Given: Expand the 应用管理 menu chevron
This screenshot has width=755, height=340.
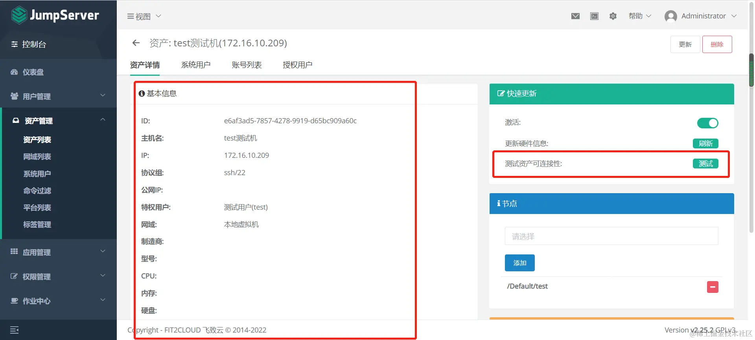Looking at the screenshot, I should point(103,251).
